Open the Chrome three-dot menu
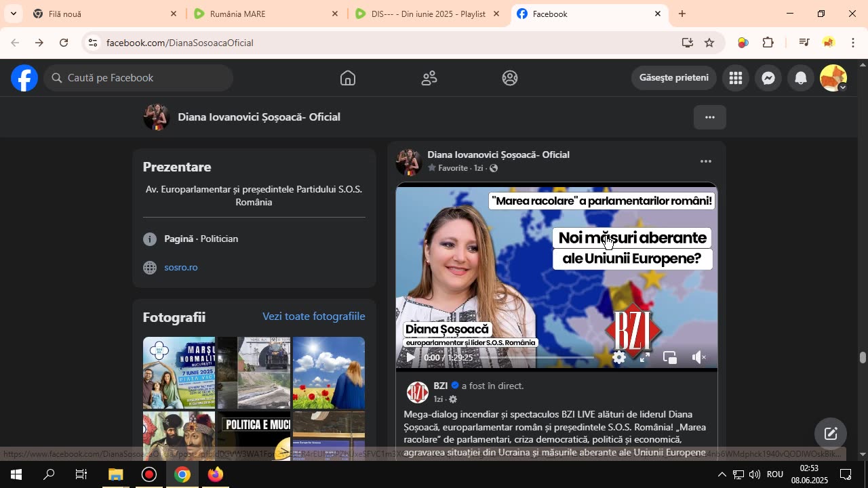This screenshot has height=488, width=868. point(853,43)
